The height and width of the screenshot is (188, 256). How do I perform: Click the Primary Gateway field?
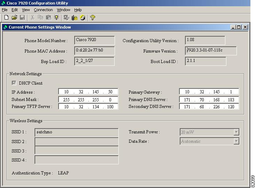point(209,92)
